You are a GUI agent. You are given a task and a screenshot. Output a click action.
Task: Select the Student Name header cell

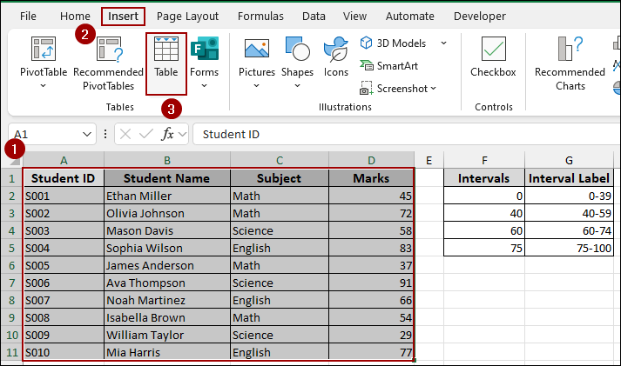[166, 178]
